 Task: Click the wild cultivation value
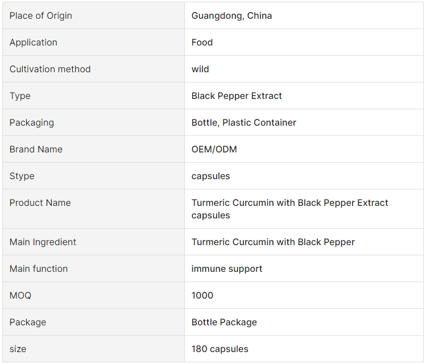tap(200, 69)
